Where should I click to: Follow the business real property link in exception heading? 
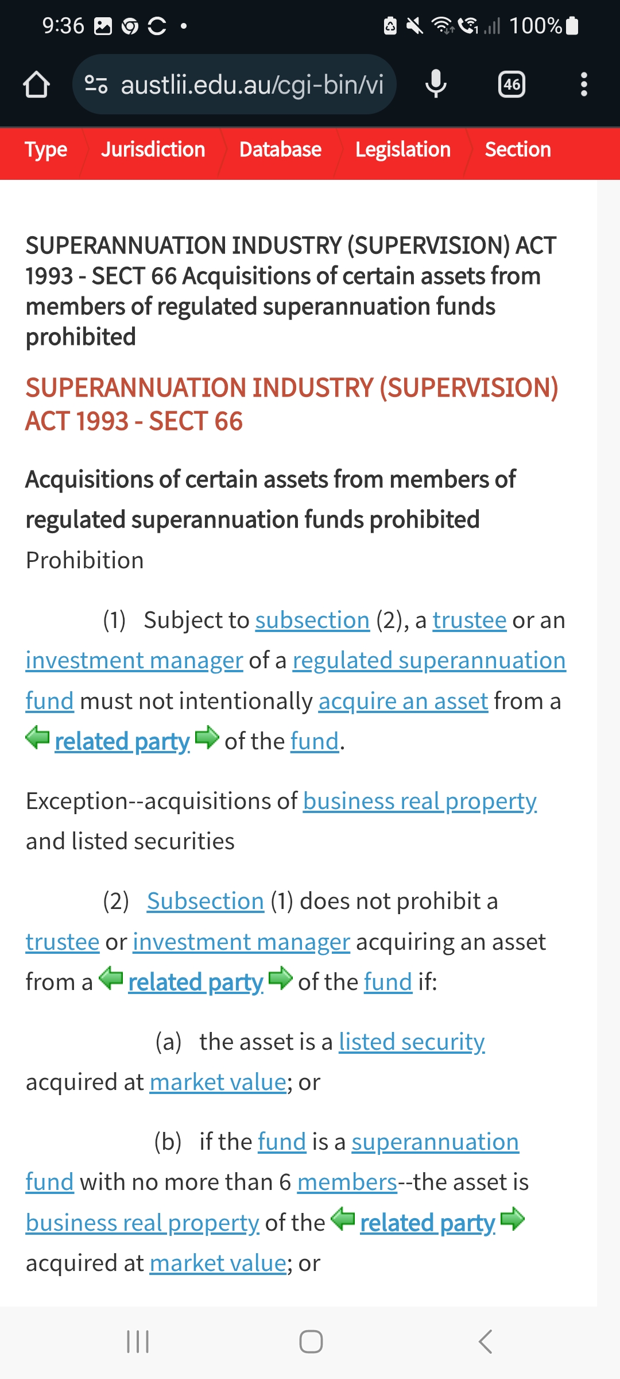[420, 801]
